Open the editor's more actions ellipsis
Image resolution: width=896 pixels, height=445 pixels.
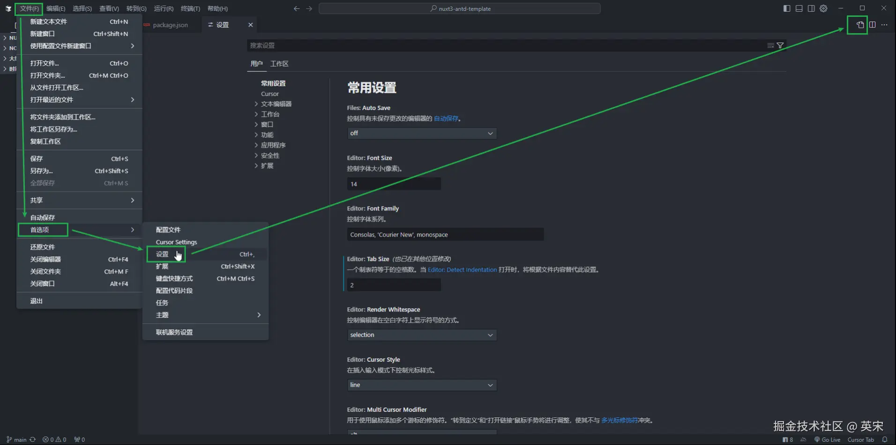click(884, 25)
